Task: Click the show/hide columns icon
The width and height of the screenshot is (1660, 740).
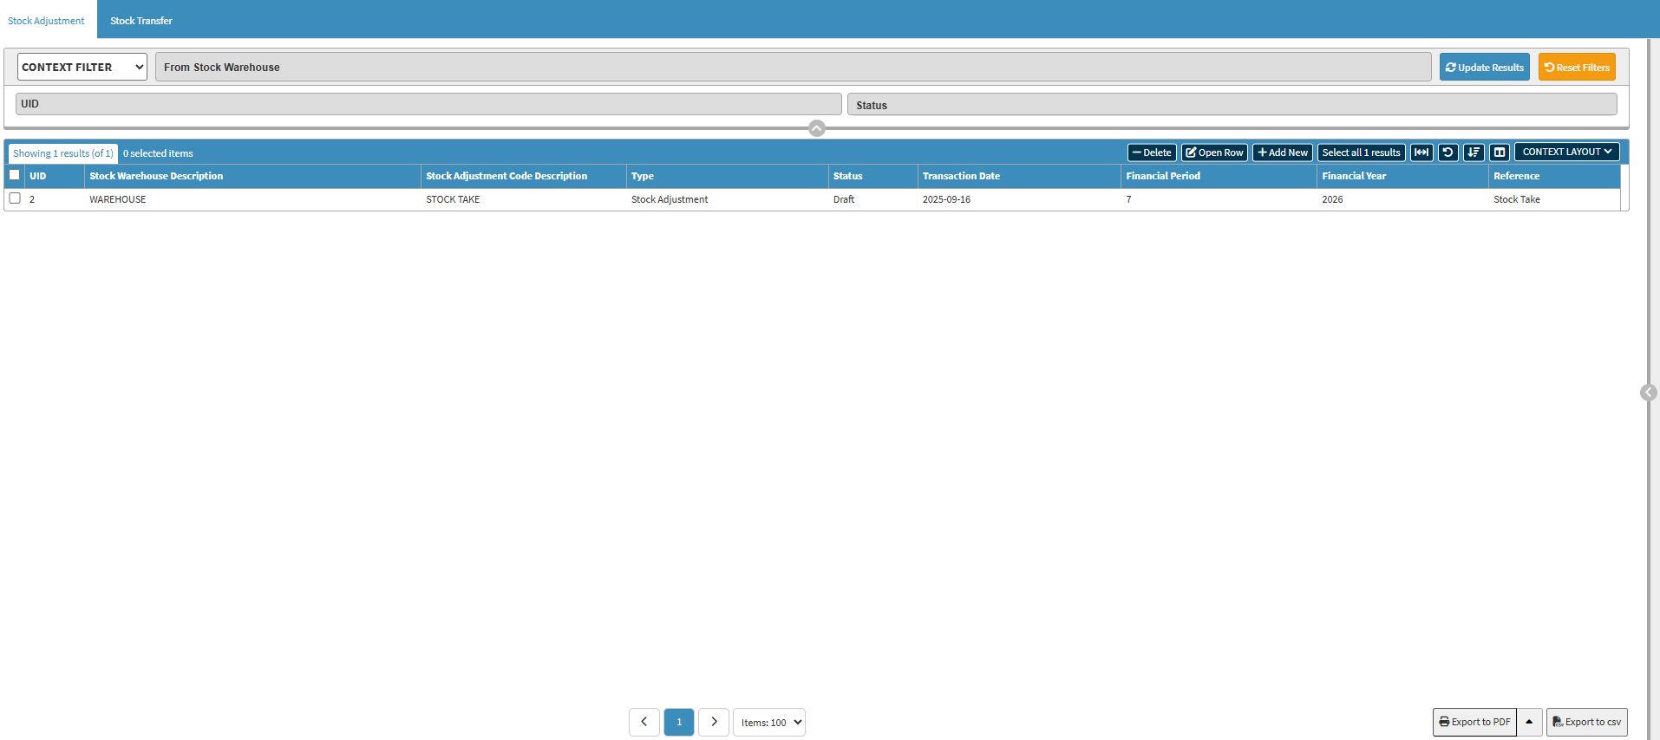Action: pos(1500,153)
